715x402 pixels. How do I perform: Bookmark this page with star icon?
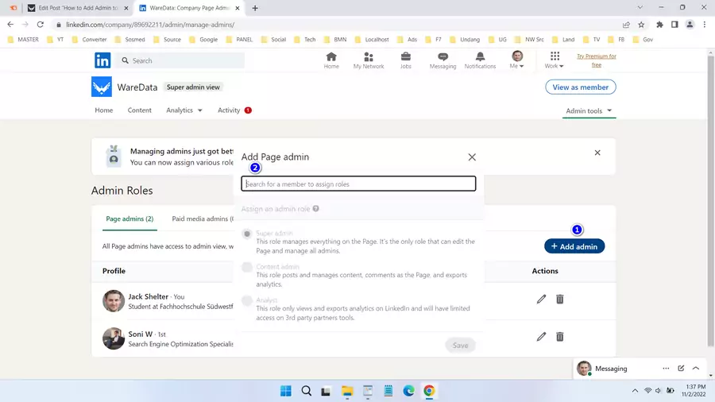tap(641, 25)
